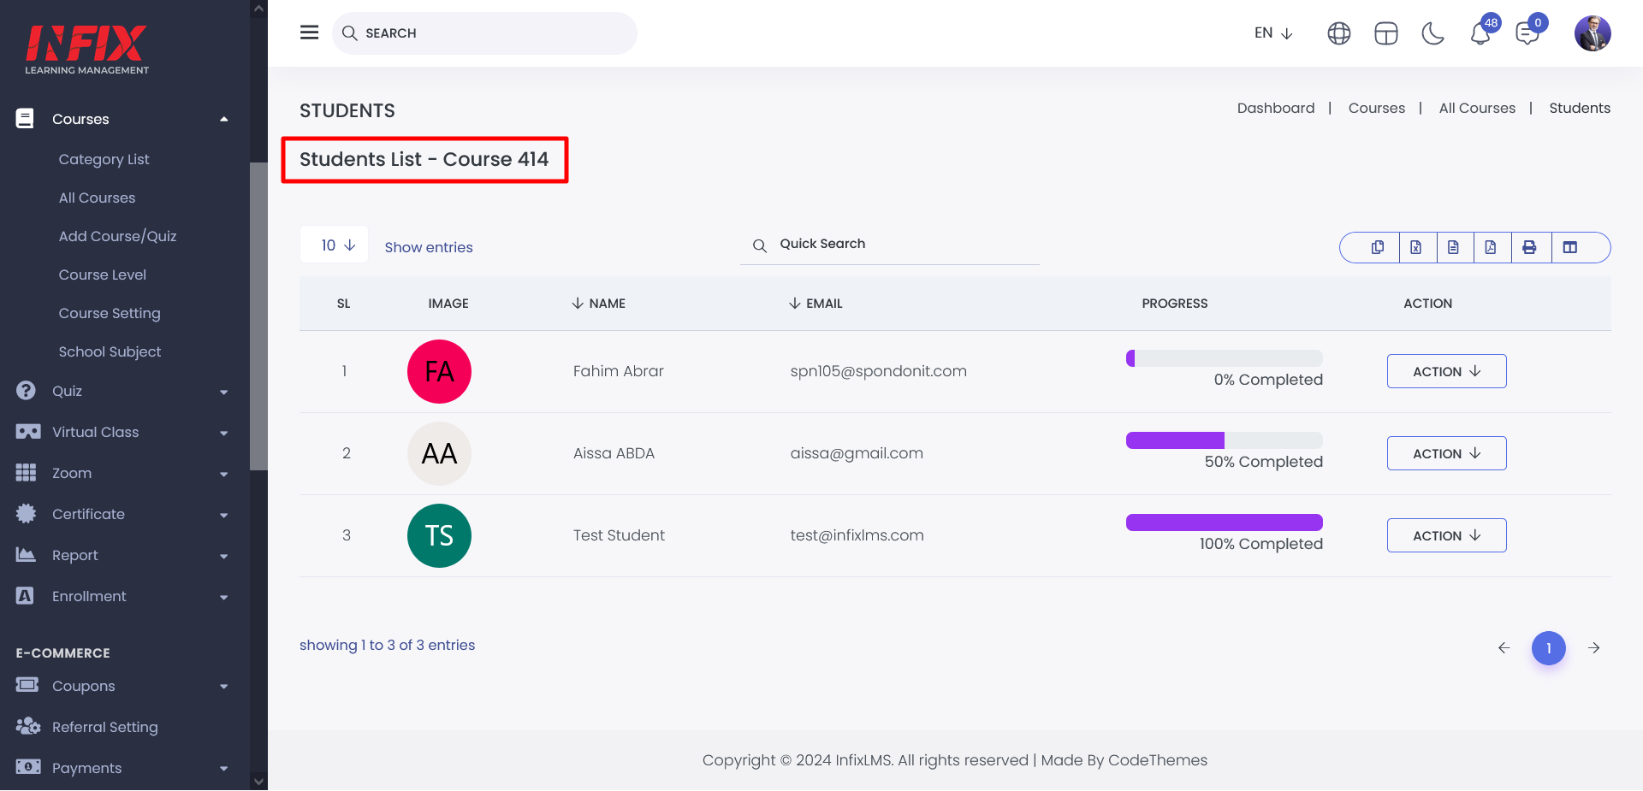
Task: Toggle sidebar with hamburger menu
Action: coord(309,32)
